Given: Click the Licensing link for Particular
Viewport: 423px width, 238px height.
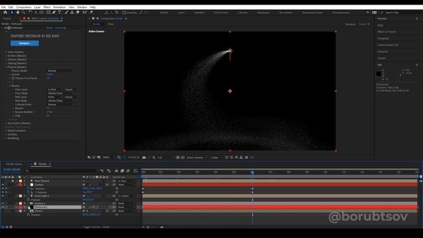Looking at the screenshot, I should click(x=60, y=28).
